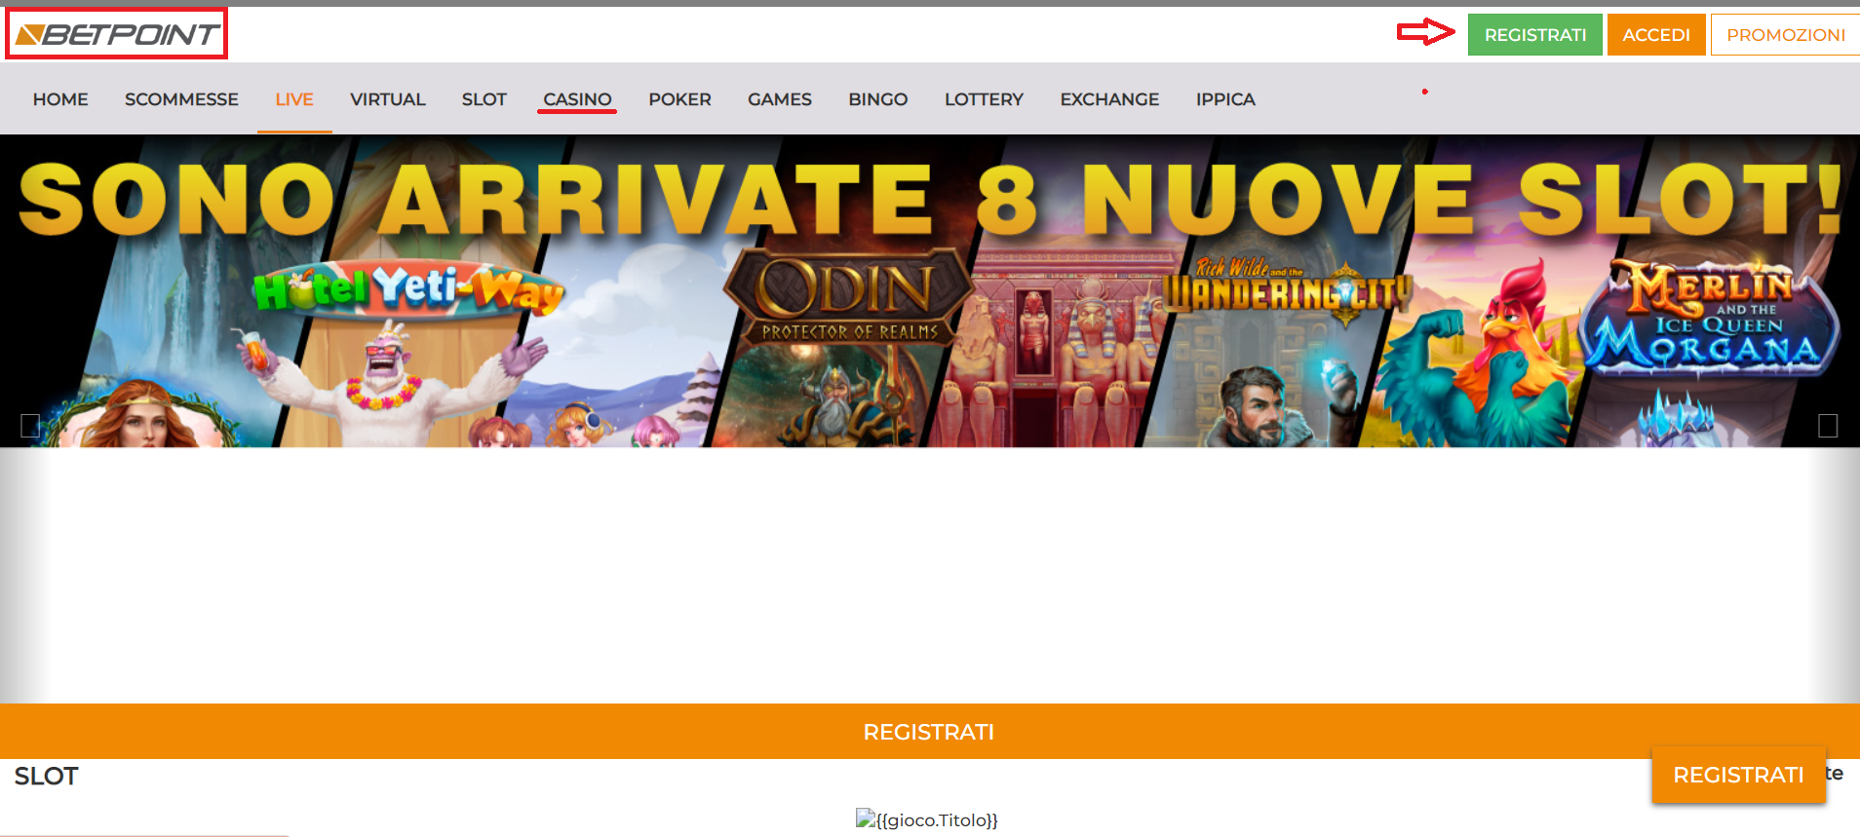Open the PROMOZIONI page
Screen dimensions: 1860x837
[1785, 35]
